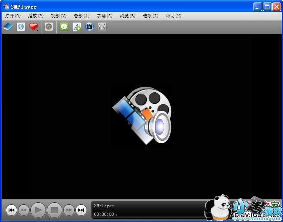Open favorites heart icon
Screen dimensions: 283x222
[x=33, y=27]
